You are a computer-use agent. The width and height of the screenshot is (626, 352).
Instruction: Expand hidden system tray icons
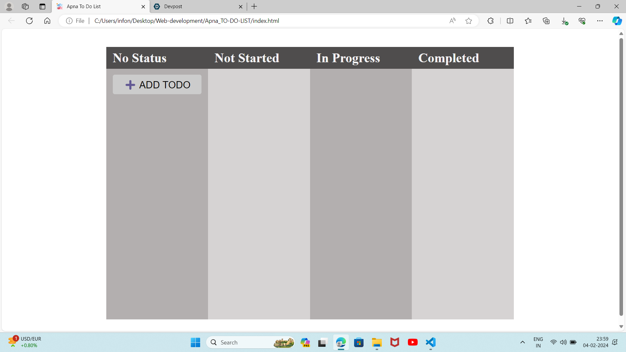pyautogui.click(x=522, y=342)
